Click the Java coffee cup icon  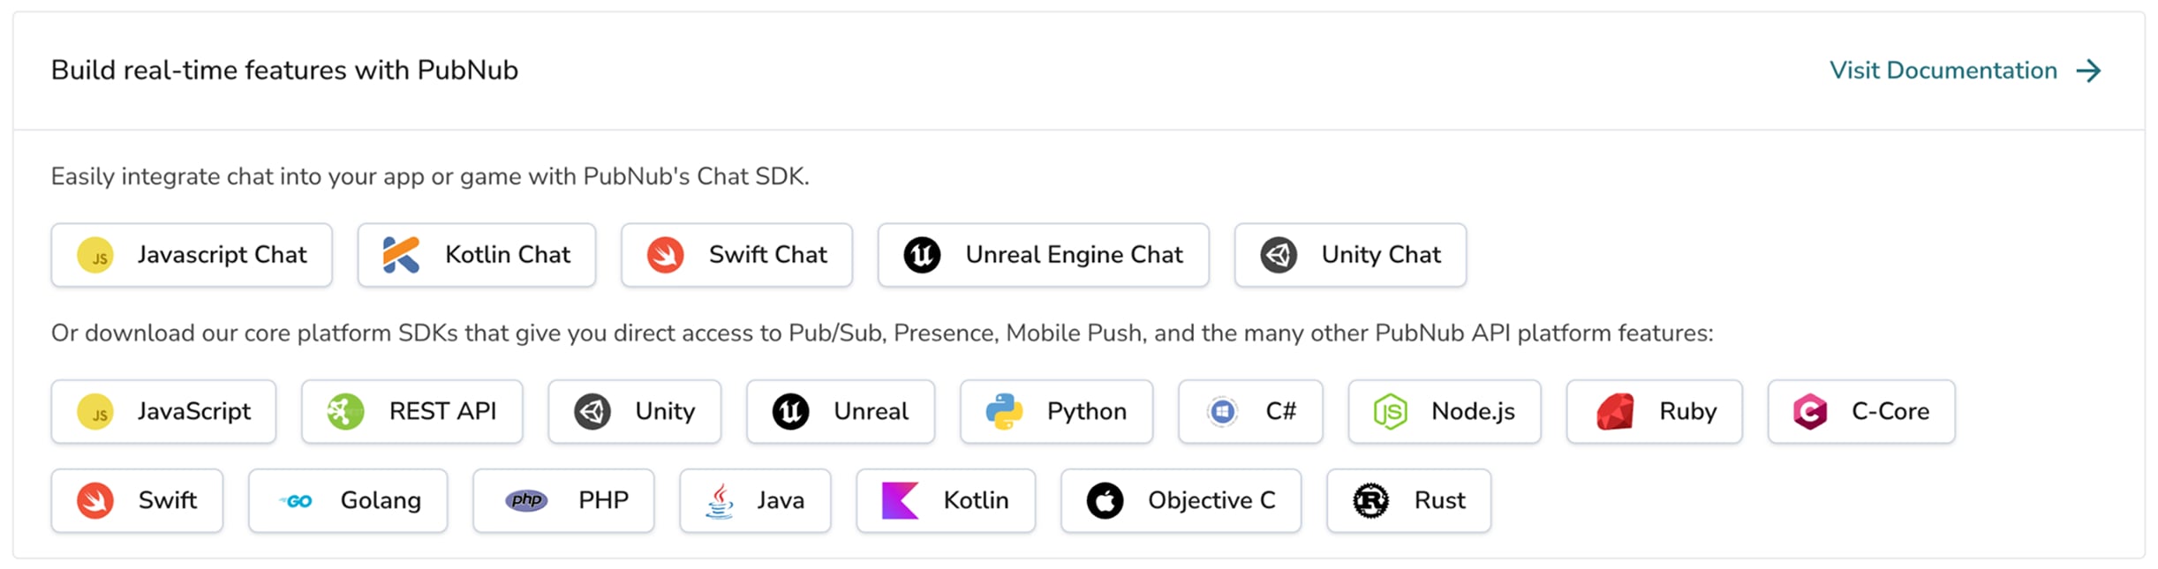pos(721,501)
